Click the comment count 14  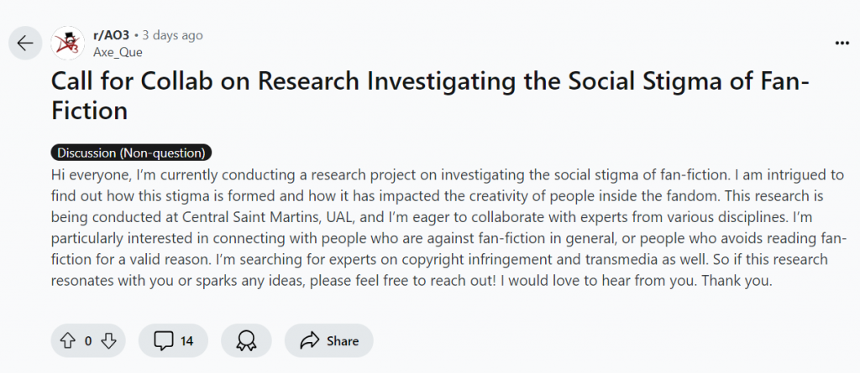pyautogui.click(x=187, y=340)
